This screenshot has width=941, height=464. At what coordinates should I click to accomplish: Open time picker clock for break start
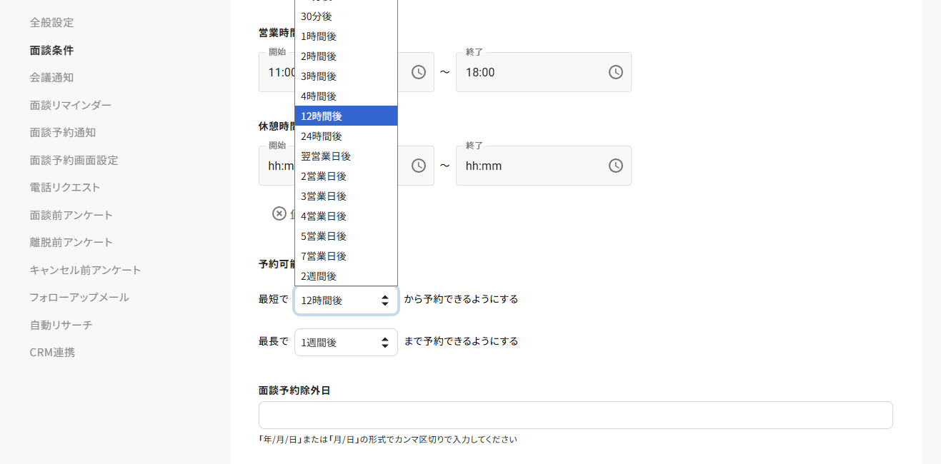(x=419, y=166)
